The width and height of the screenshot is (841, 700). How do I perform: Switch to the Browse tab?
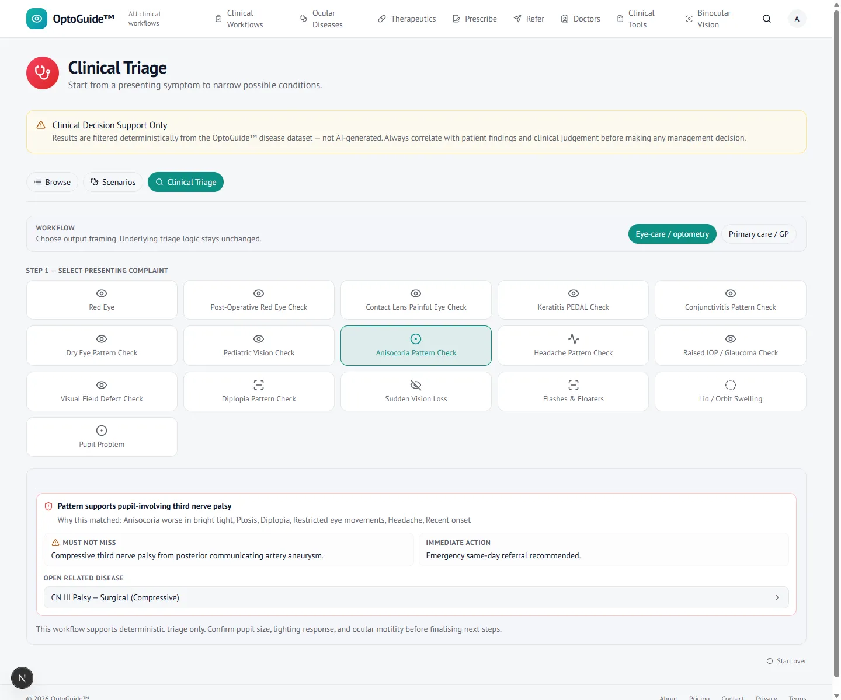(53, 182)
